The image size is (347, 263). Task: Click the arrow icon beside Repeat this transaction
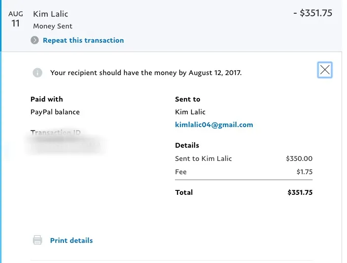coord(35,40)
